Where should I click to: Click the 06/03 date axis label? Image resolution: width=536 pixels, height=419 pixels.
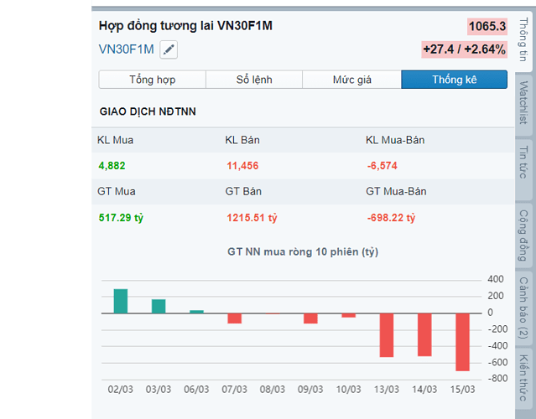click(196, 390)
